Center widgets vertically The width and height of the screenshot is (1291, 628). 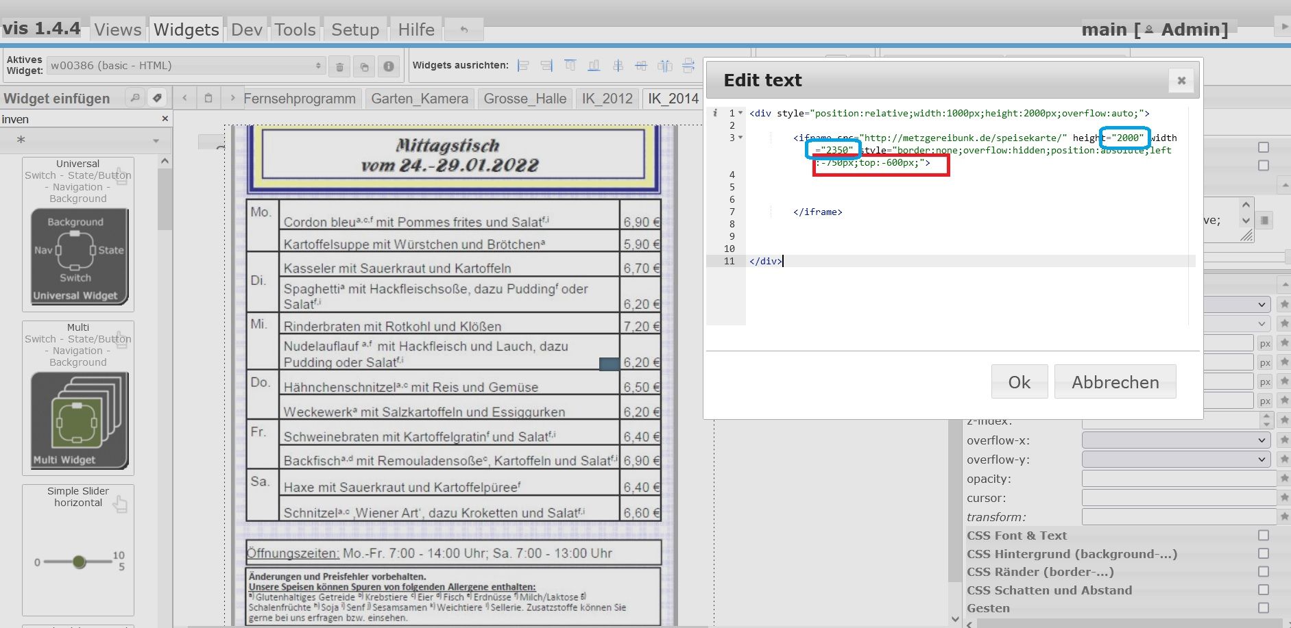641,66
